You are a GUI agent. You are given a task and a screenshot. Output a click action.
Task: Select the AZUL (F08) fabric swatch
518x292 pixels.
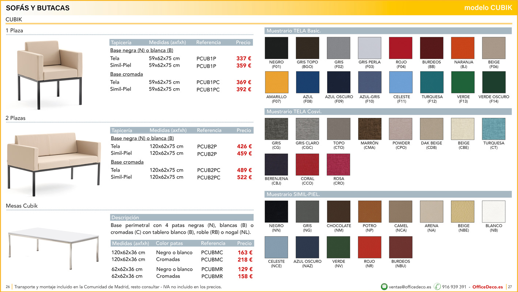tap(307, 82)
